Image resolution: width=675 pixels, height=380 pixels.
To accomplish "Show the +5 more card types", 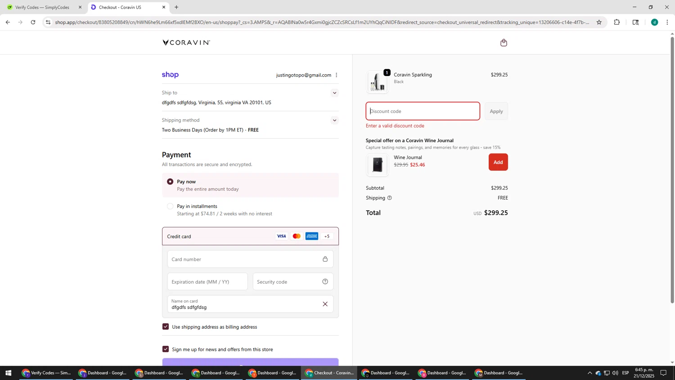I will coord(327,236).
